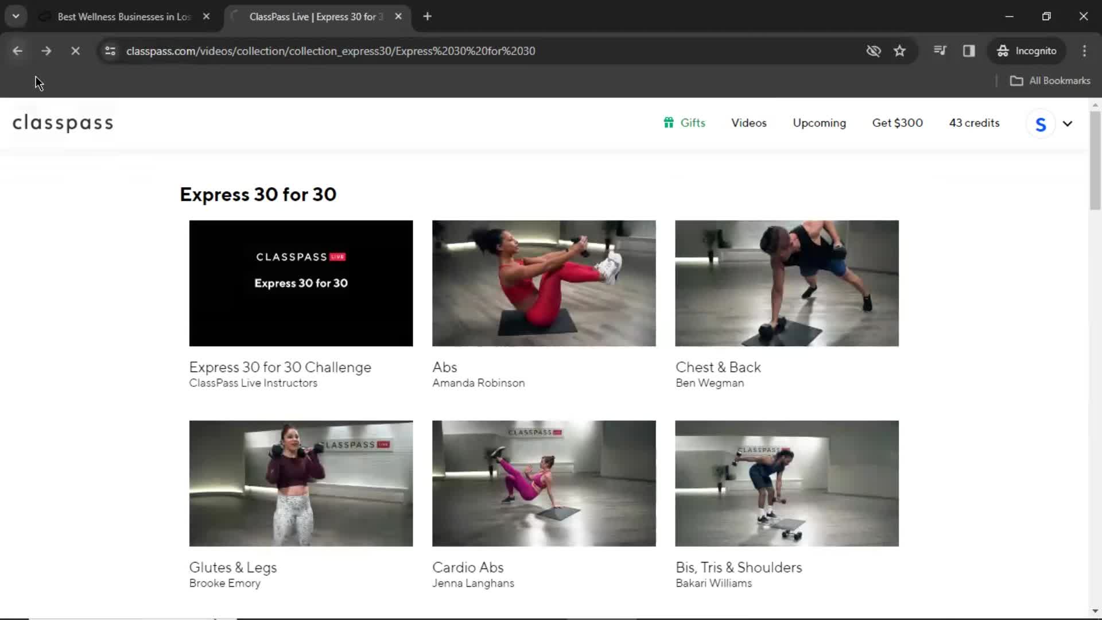Close the Best Wellness Businesses tab
Viewport: 1102px width, 620px height.
click(x=207, y=17)
